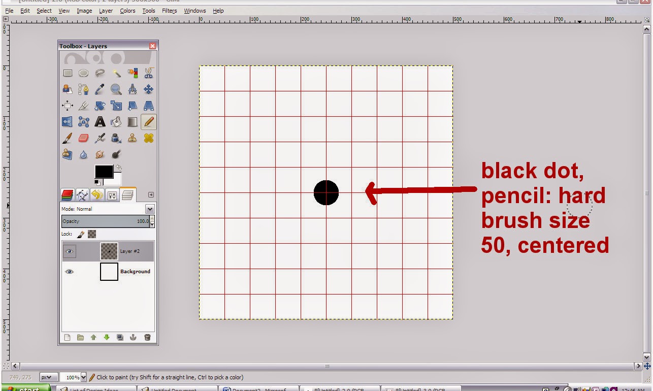Open the File menu
Viewport: 653px width, 391px height.
coord(9,11)
